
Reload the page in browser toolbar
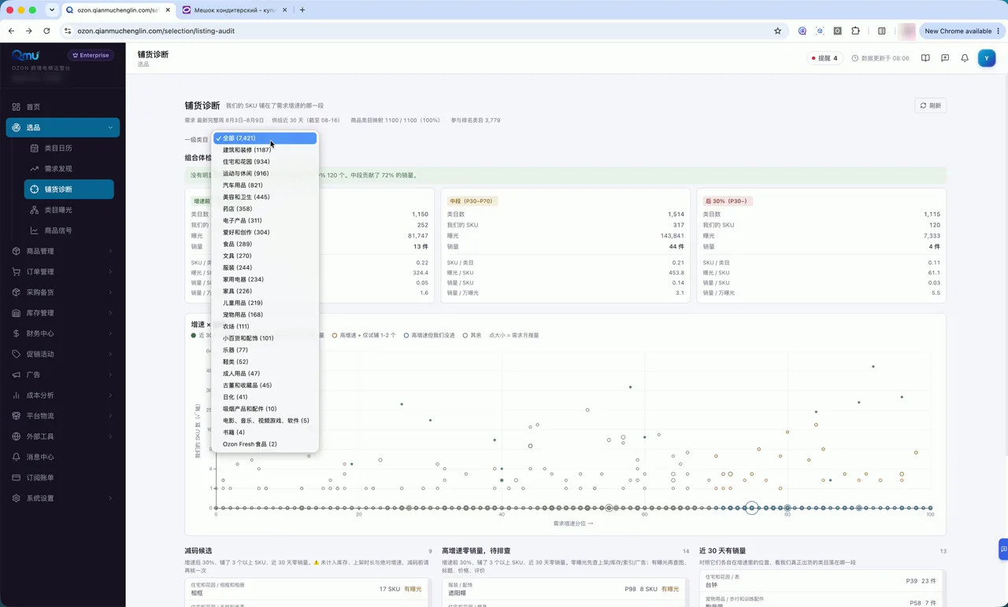(x=46, y=31)
